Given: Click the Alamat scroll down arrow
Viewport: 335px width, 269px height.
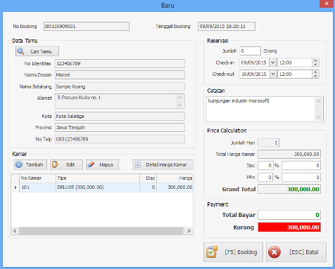Looking at the screenshot, I should click(x=179, y=105).
